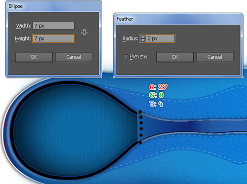Image resolution: width=247 pixels, height=184 pixels.
Task: Enable the Preview checkbox in Feather dialog
Action: tap(125, 57)
